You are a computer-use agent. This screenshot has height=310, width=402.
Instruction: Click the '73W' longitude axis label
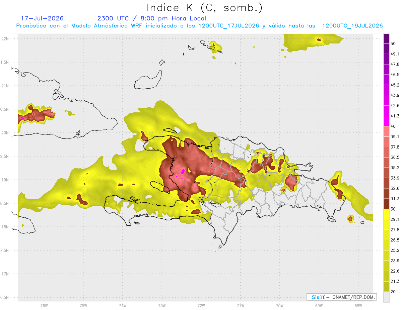click(x=162, y=306)
